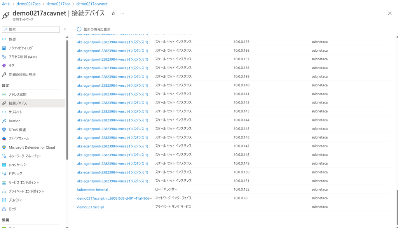This screenshot has width=398, height=228.
Task: Open demo0217aca-pl private link service link
Action: coord(90,207)
